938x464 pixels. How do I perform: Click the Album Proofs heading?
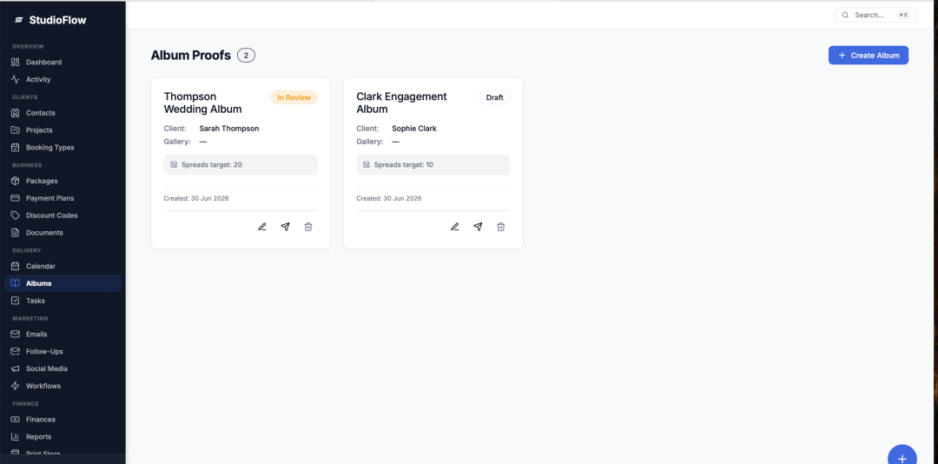pyautogui.click(x=191, y=56)
